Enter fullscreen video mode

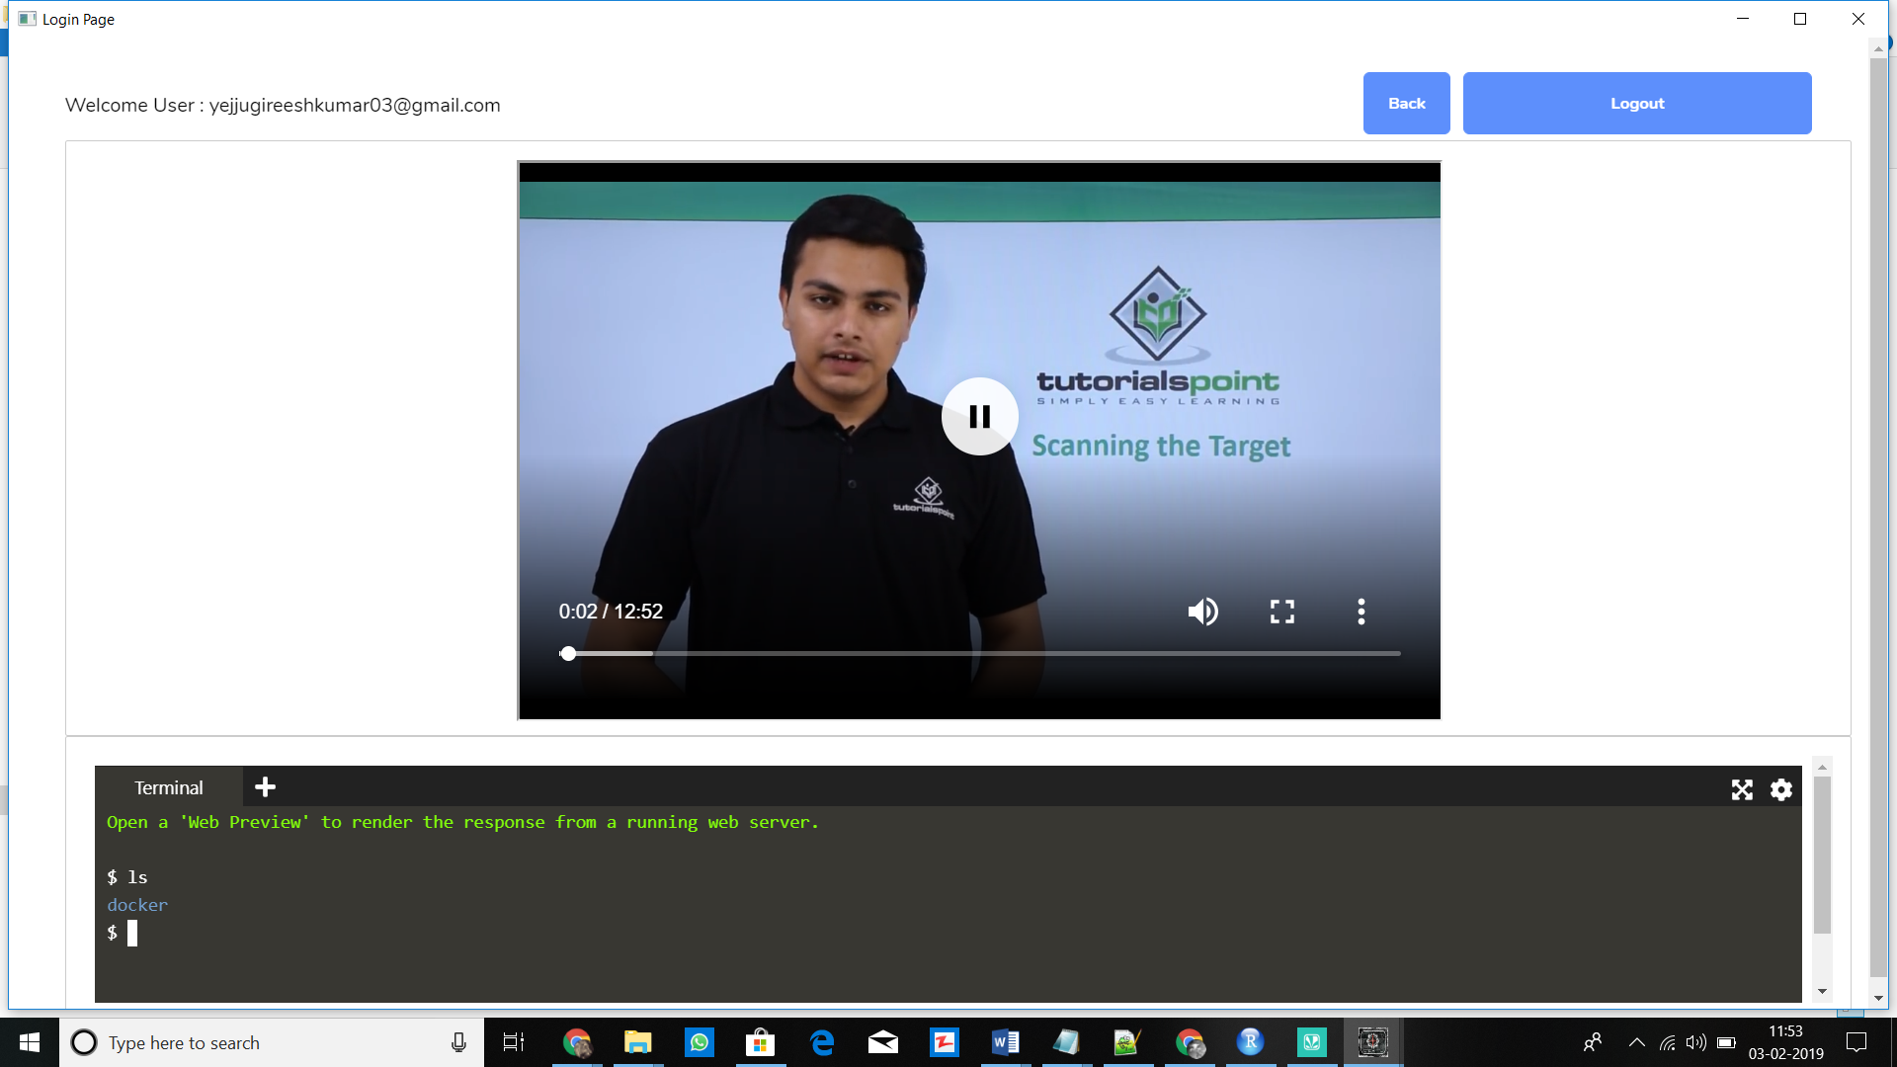[1281, 612]
